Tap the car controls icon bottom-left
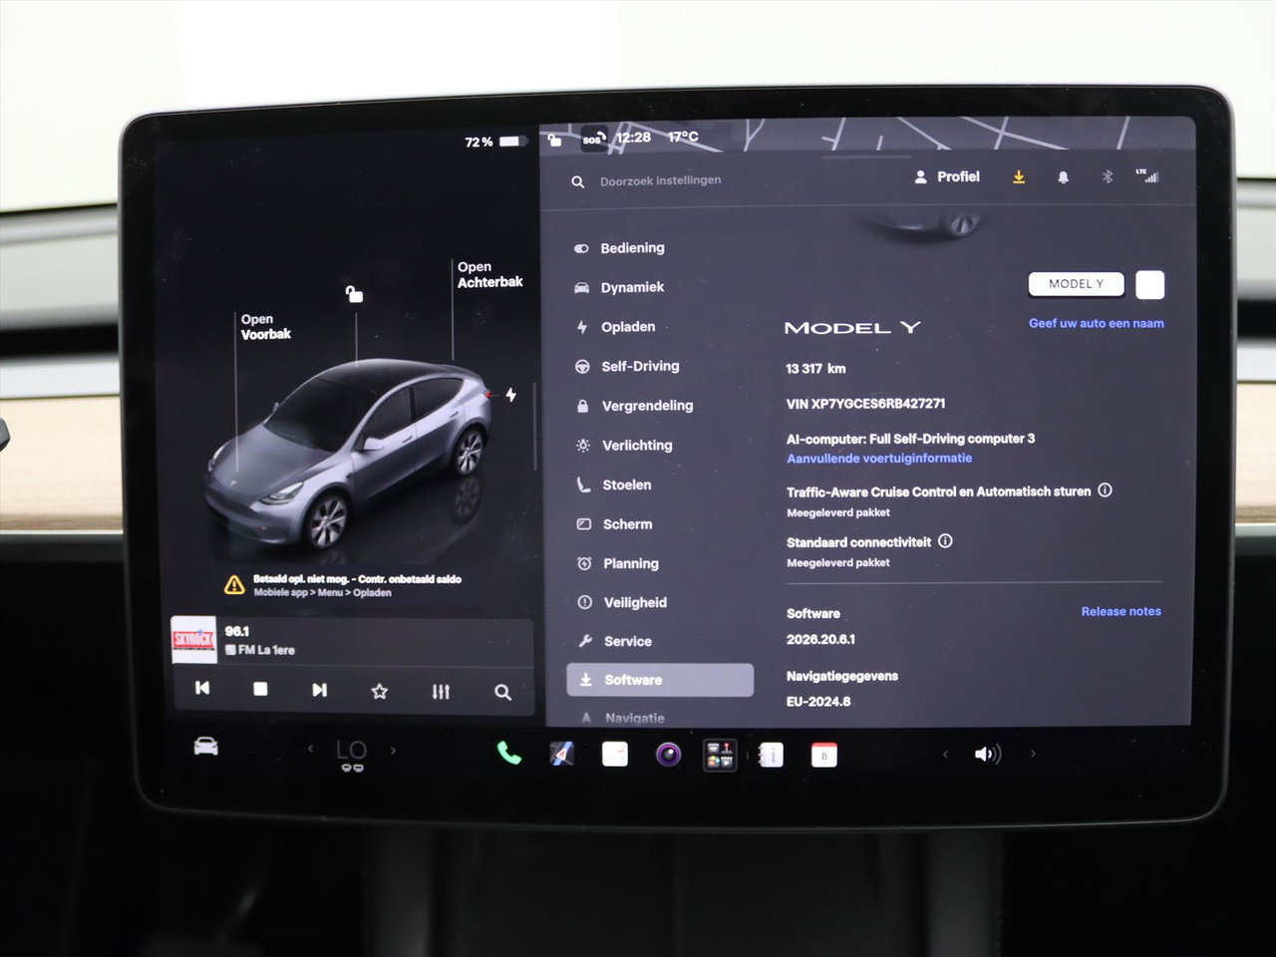Screen dimensions: 1276x957 pos(206,747)
